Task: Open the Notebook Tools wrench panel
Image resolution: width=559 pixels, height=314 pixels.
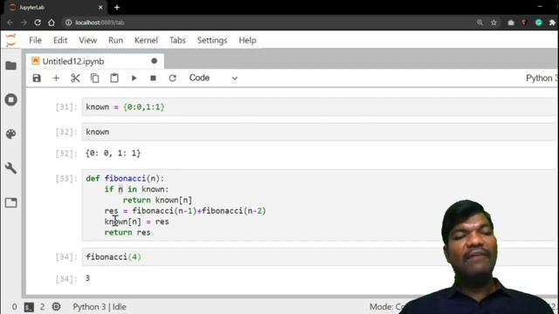Action: [x=11, y=168]
